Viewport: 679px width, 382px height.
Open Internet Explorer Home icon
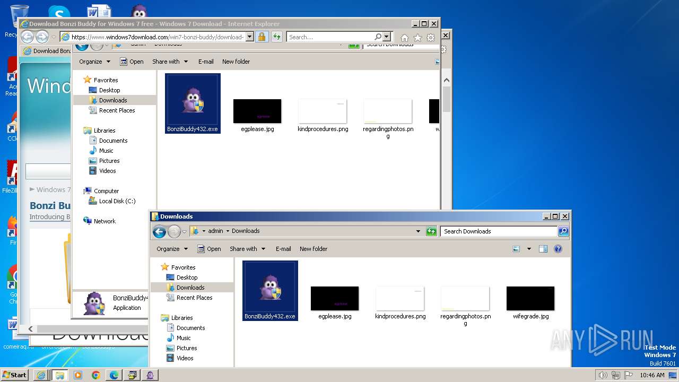pos(404,38)
